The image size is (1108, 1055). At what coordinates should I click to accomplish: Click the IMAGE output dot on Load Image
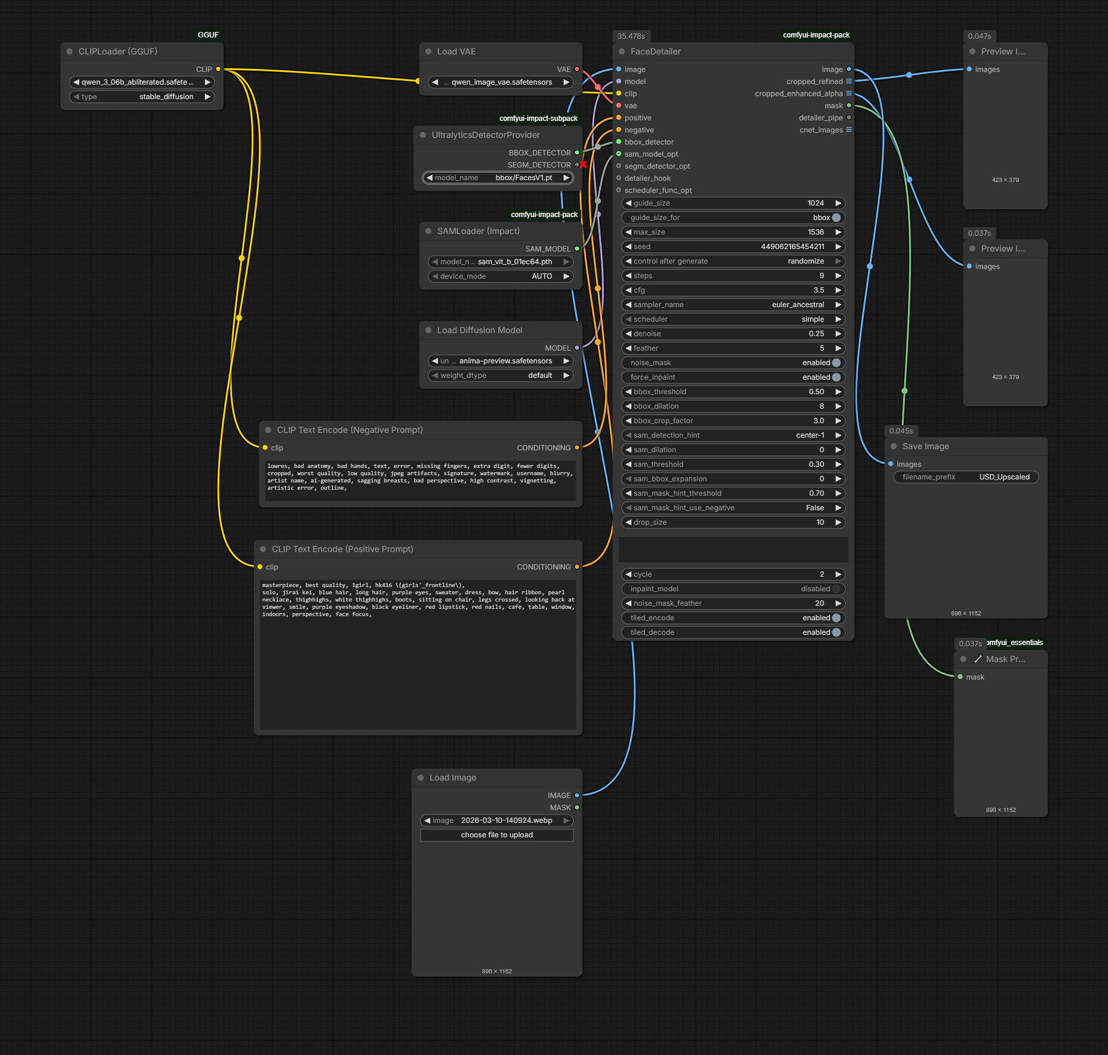pyautogui.click(x=577, y=796)
